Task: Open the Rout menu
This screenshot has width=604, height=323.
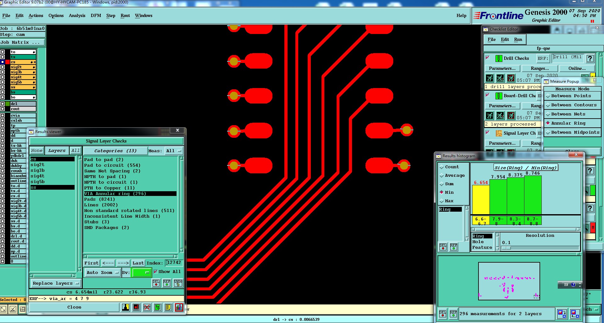Action: point(125,16)
